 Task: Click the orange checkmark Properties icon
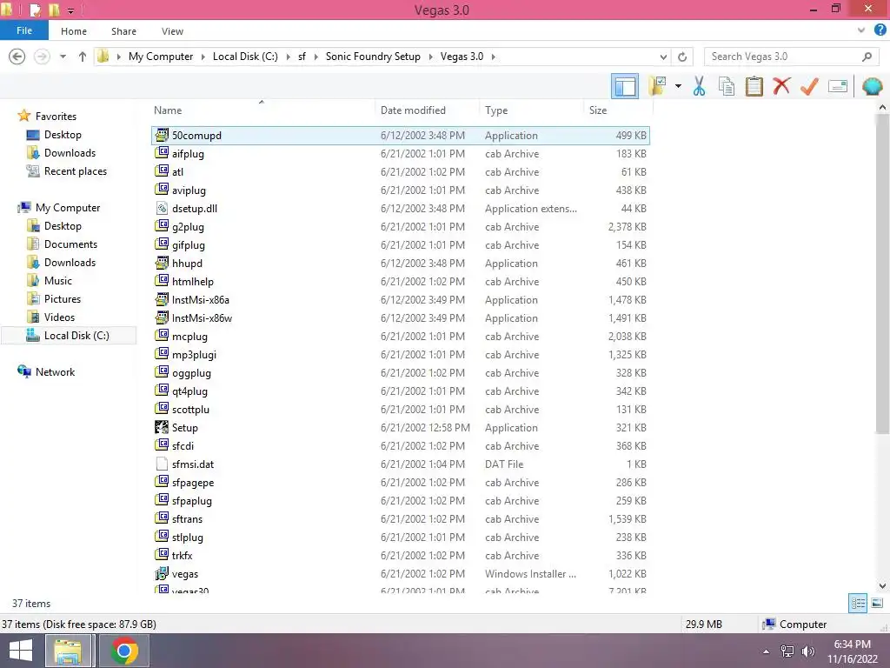click(809, 86)
